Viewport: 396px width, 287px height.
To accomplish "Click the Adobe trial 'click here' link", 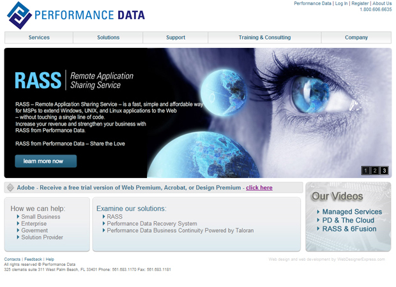I will point(259,188).
